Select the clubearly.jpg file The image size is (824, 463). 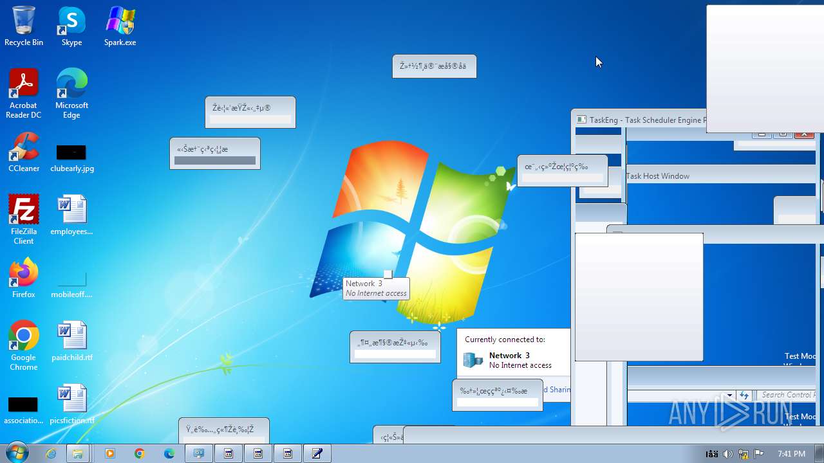point(71,158)
